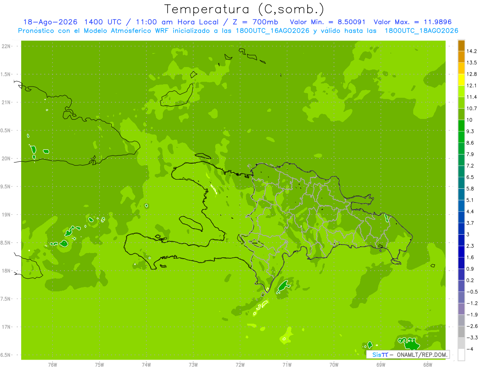
Task: Click the '70W' longitude label
Action: click(x=334, y=365)
